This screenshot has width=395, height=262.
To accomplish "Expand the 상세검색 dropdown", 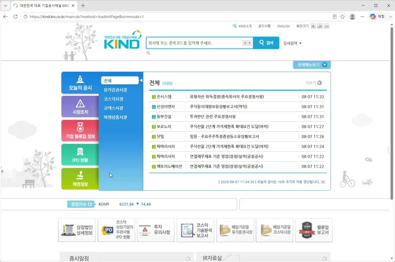I will [292, 43].
